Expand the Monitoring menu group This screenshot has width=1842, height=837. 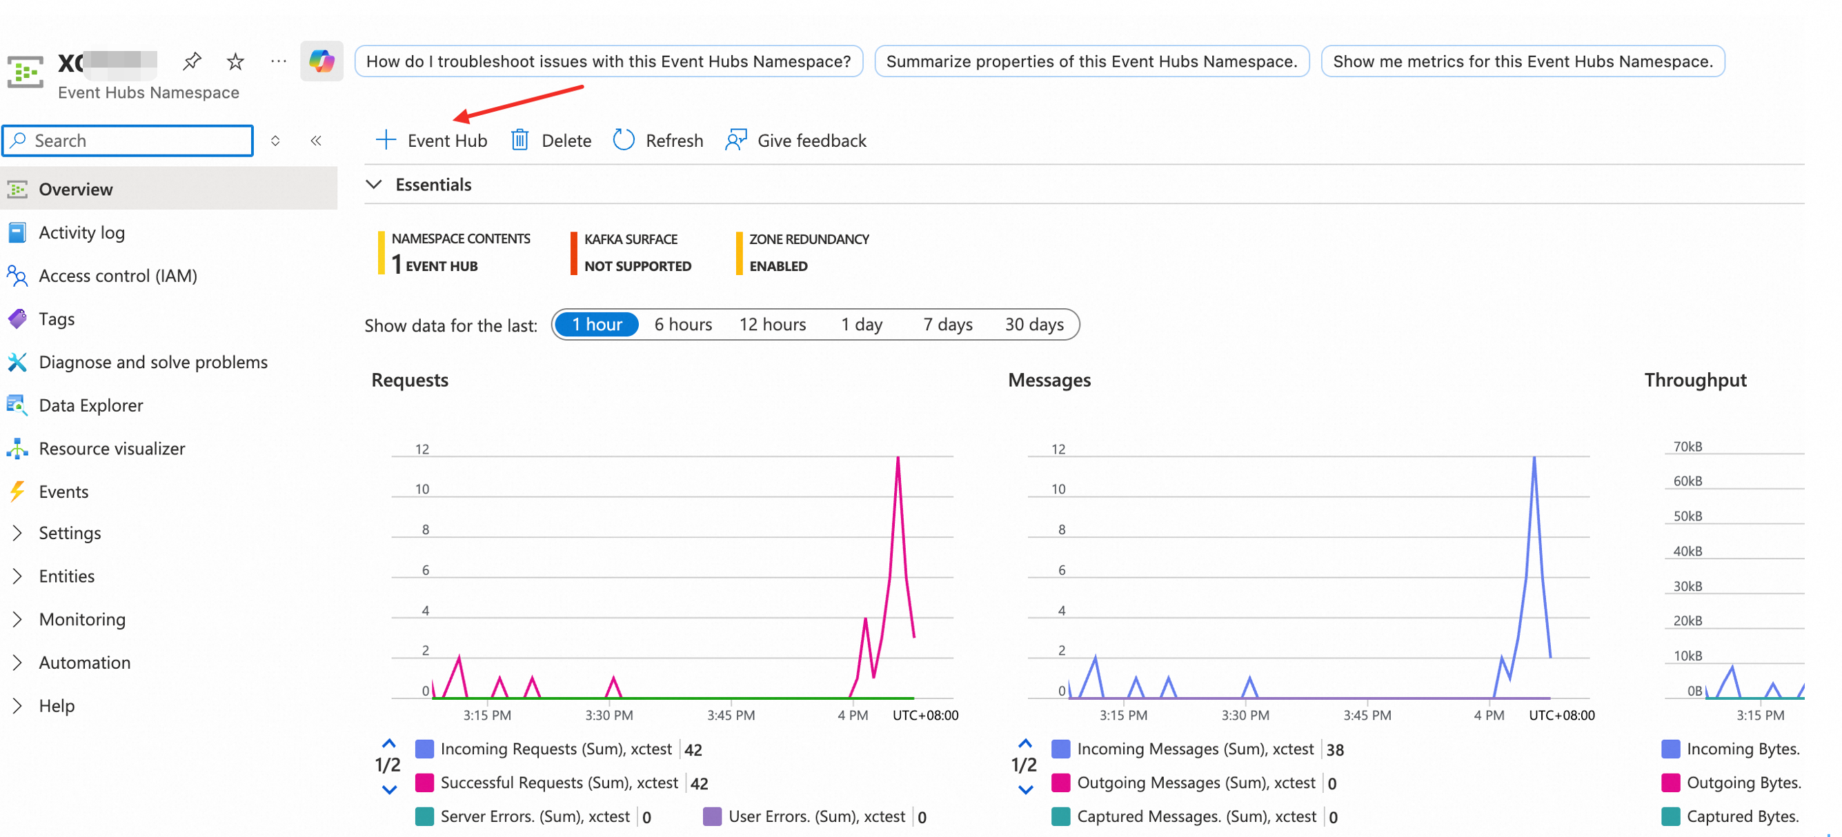pyautogui.click(x=18, y=620)
